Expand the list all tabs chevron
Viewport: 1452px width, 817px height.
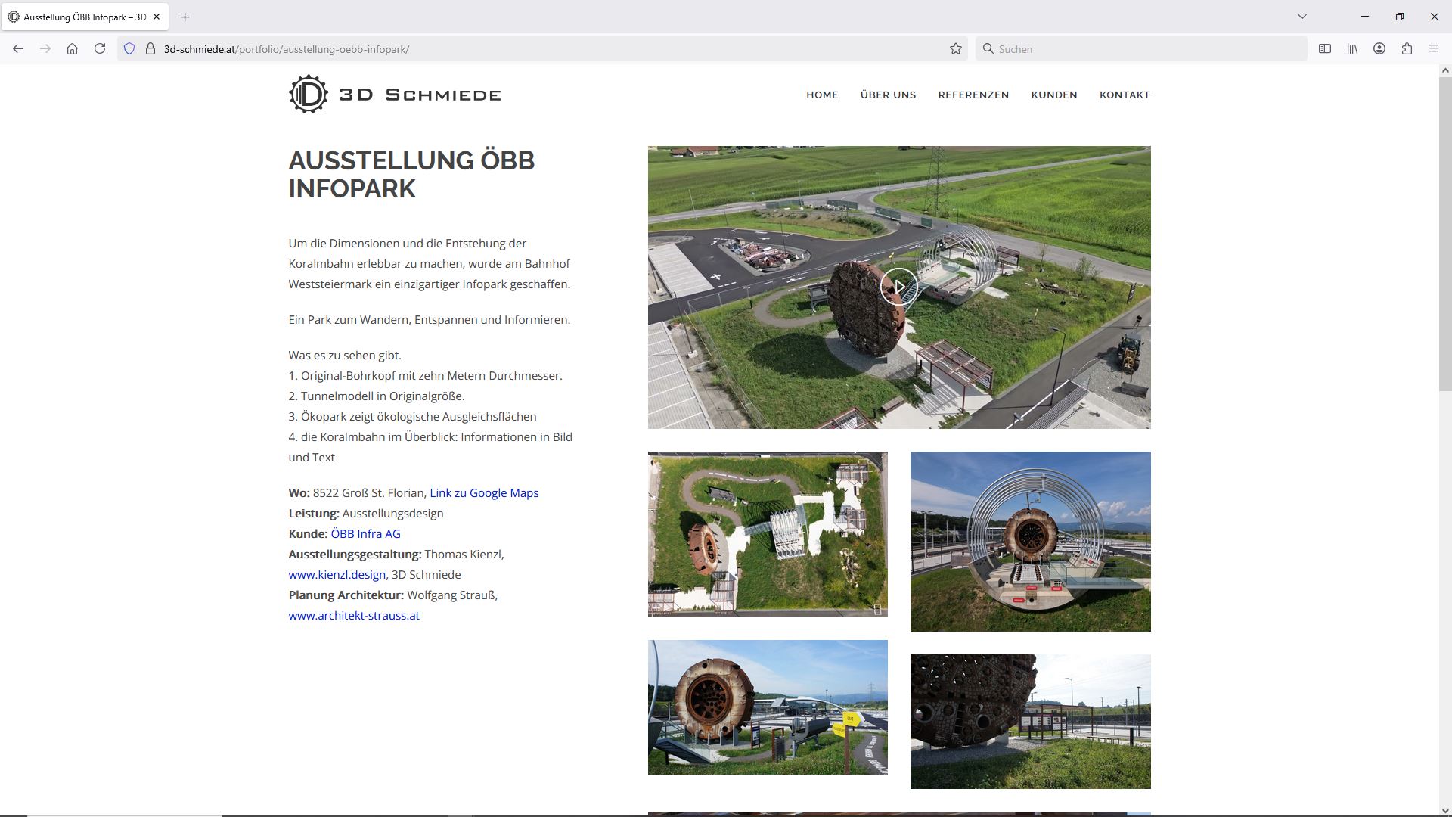(x=1302, y=17)
